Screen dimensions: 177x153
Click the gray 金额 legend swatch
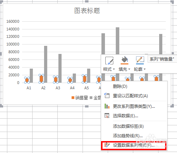(x=91, y=98)
